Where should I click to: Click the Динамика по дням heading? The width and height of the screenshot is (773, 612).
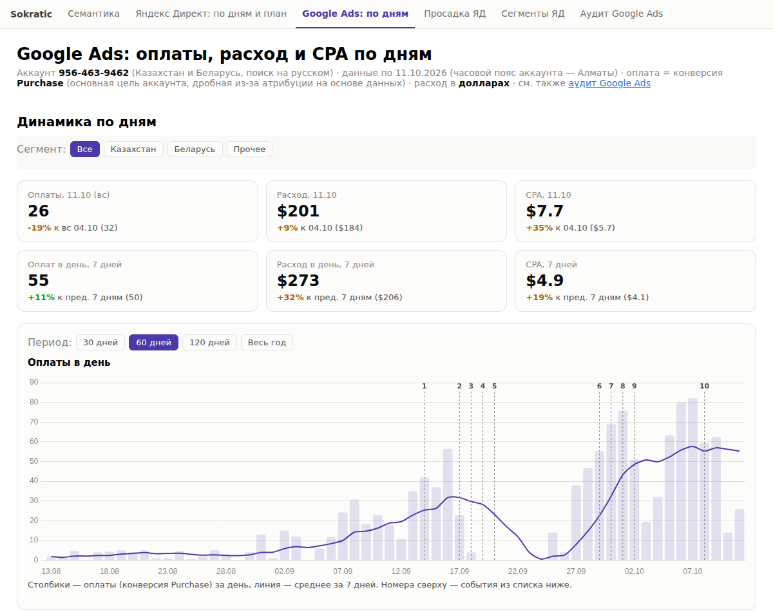click(86, 122)
